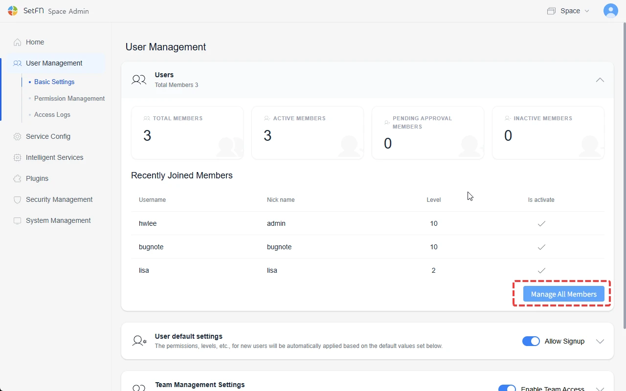Viewport: 626px width, 391px height.
Task: Click the Space window icon in header
Action: (551, 11)
